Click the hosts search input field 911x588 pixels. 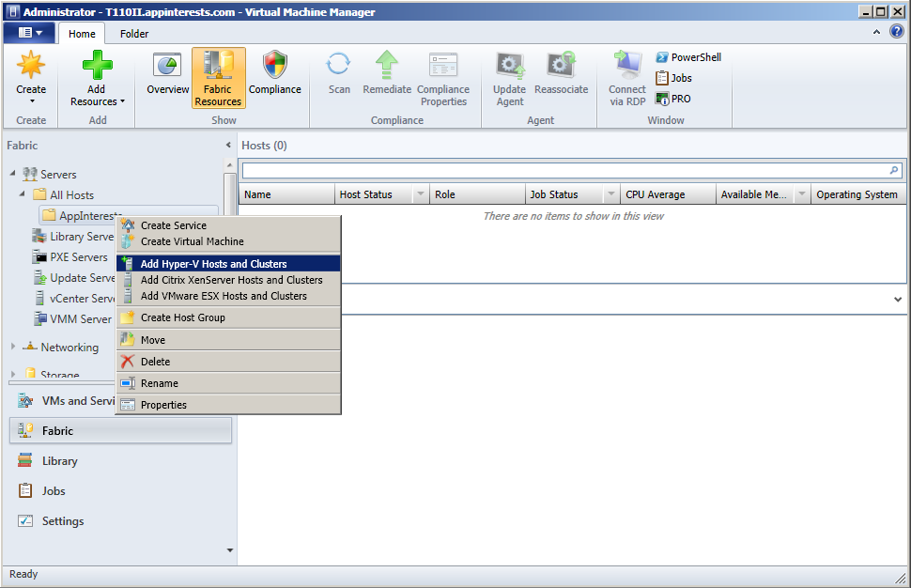564,171
